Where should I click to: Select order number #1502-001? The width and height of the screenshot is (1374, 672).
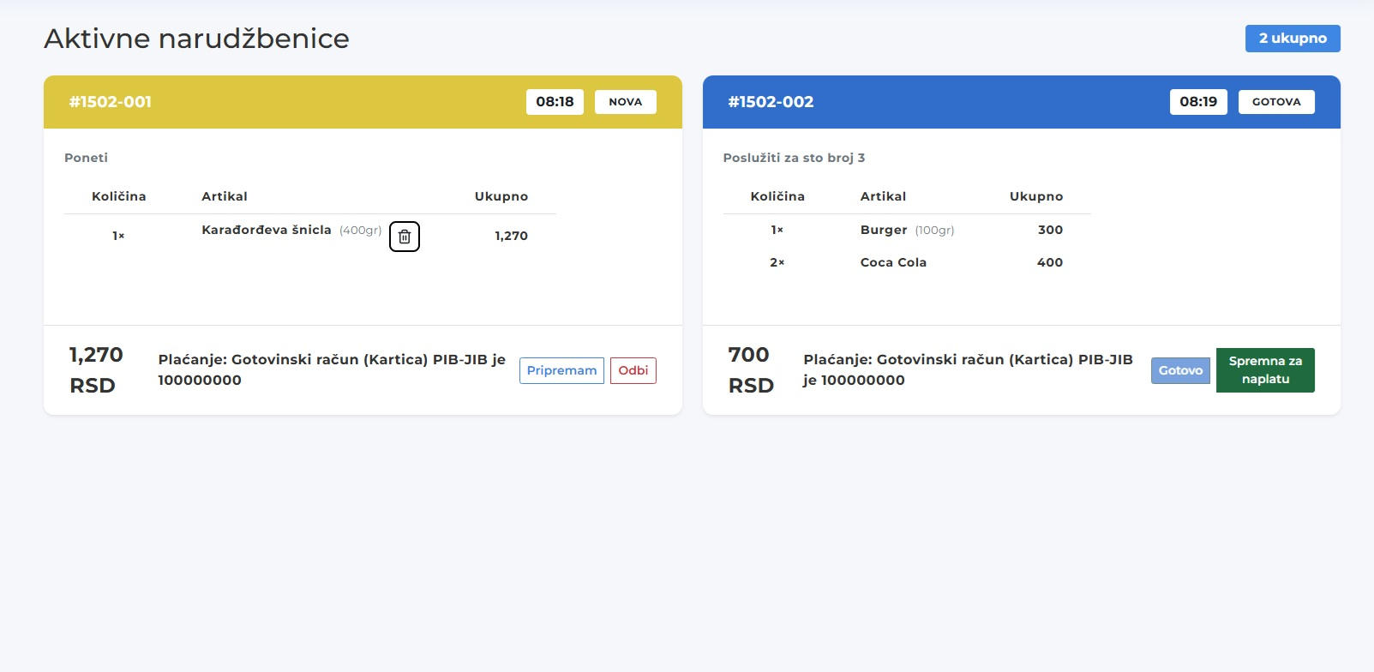(111, 102)
